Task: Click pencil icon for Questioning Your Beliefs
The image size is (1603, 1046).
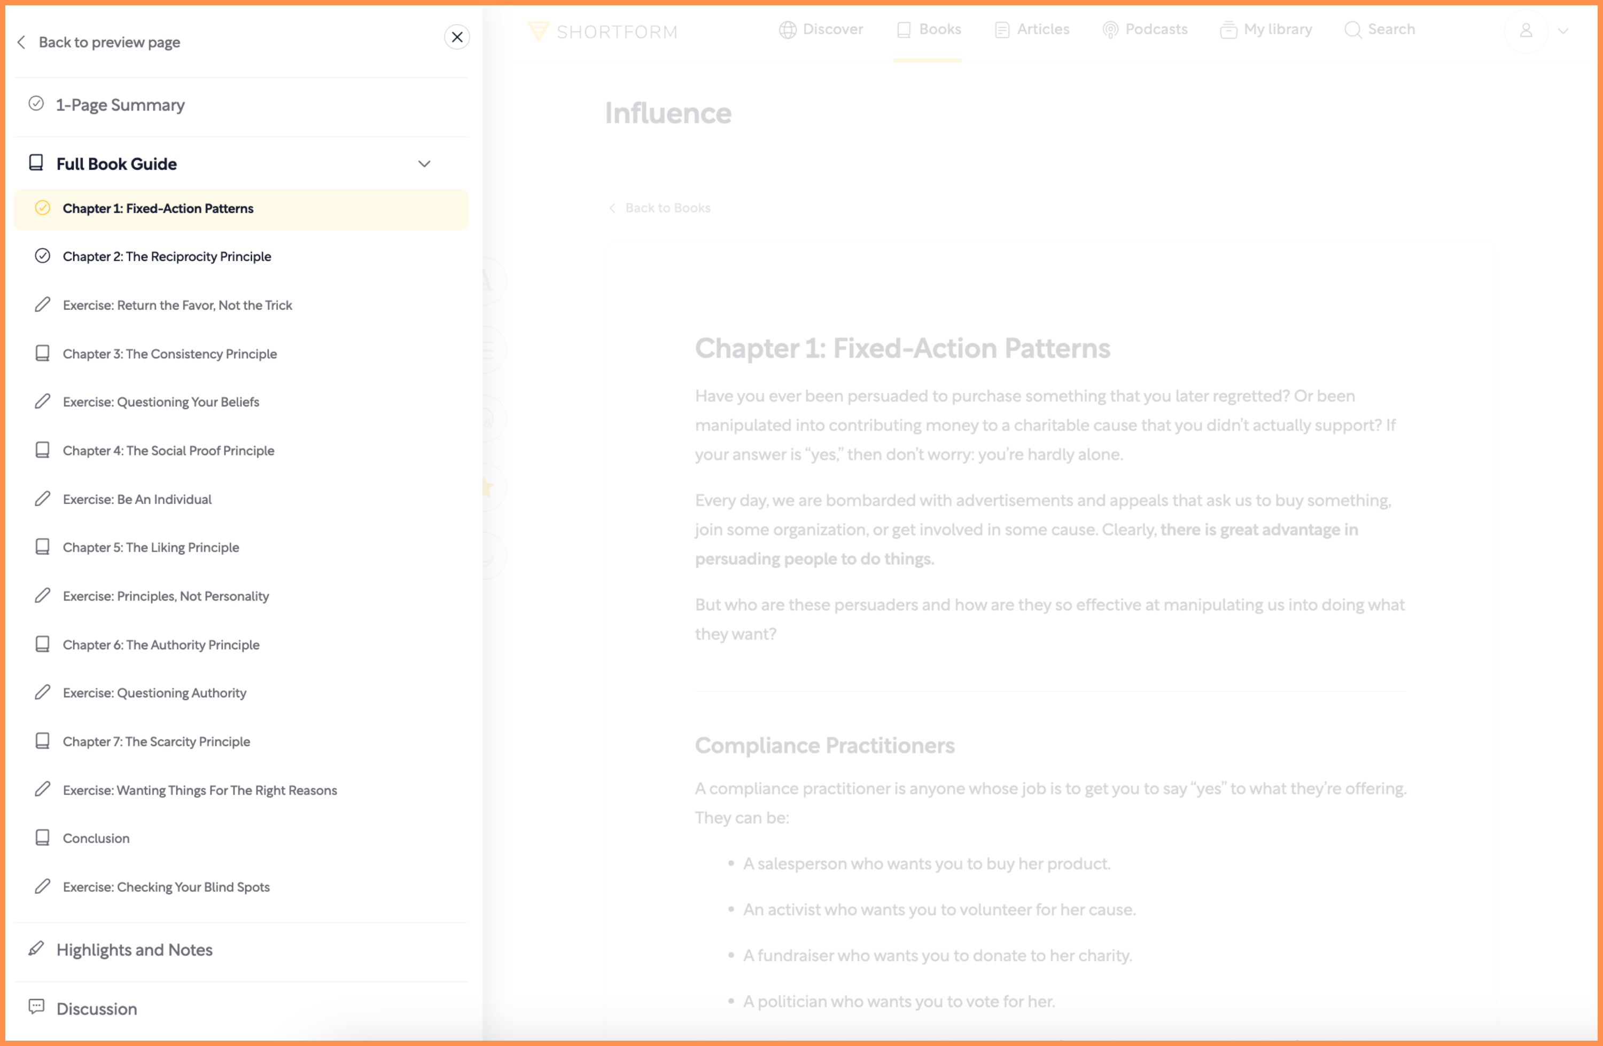Action: [x=42, y=402]
